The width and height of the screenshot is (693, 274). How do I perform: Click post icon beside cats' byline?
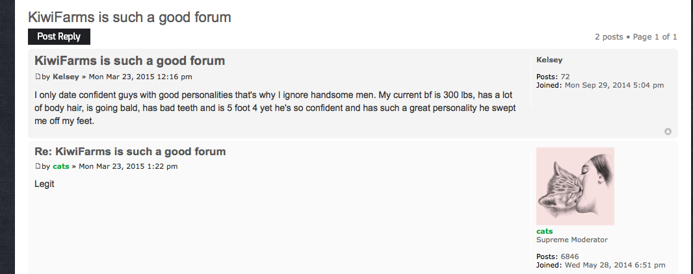(38, 166)
